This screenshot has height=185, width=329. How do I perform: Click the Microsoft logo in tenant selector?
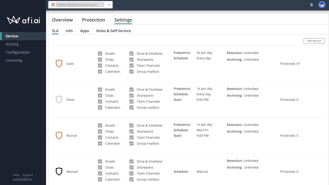point(53,5)
